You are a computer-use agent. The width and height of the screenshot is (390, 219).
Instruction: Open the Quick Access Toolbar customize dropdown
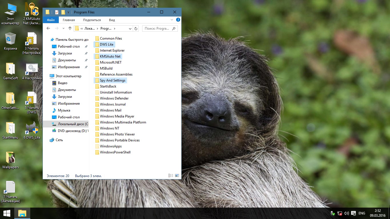click(69, 12)
